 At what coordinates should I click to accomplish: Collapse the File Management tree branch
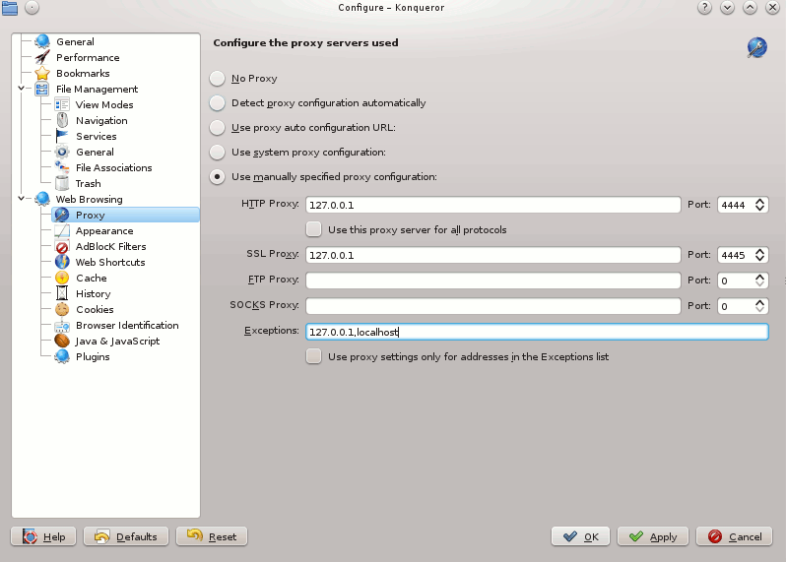[21, 89]
